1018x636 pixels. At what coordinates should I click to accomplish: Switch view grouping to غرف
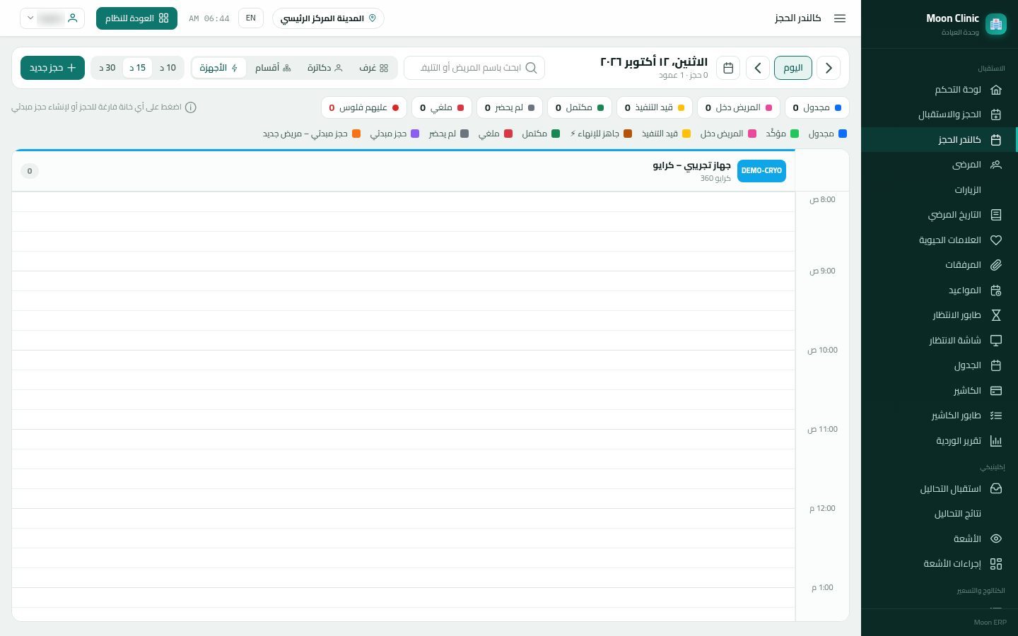point(373,68)
